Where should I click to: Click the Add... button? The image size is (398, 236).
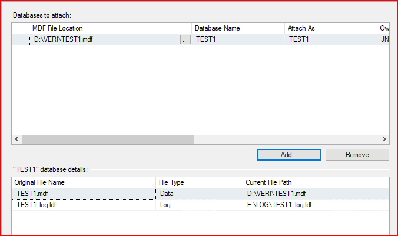pyautogui.click(x=288, y=155)
